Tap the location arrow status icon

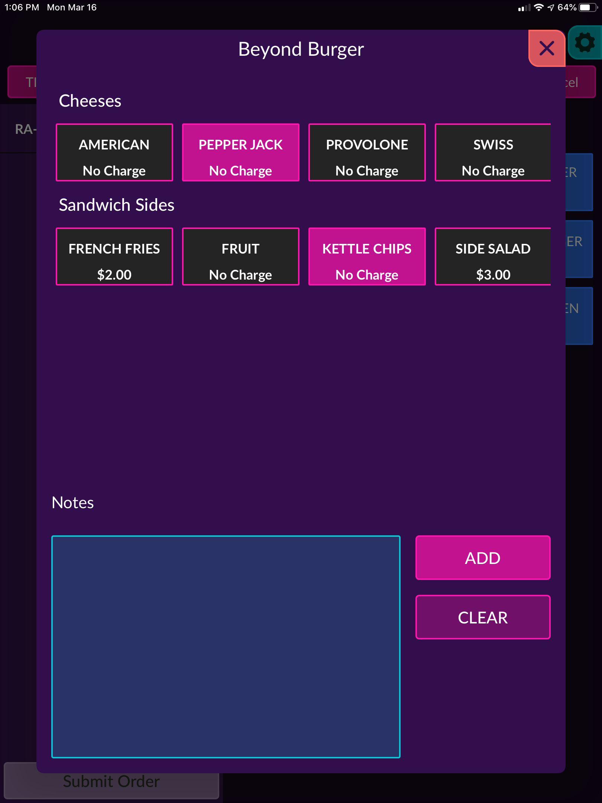[551, 7]
